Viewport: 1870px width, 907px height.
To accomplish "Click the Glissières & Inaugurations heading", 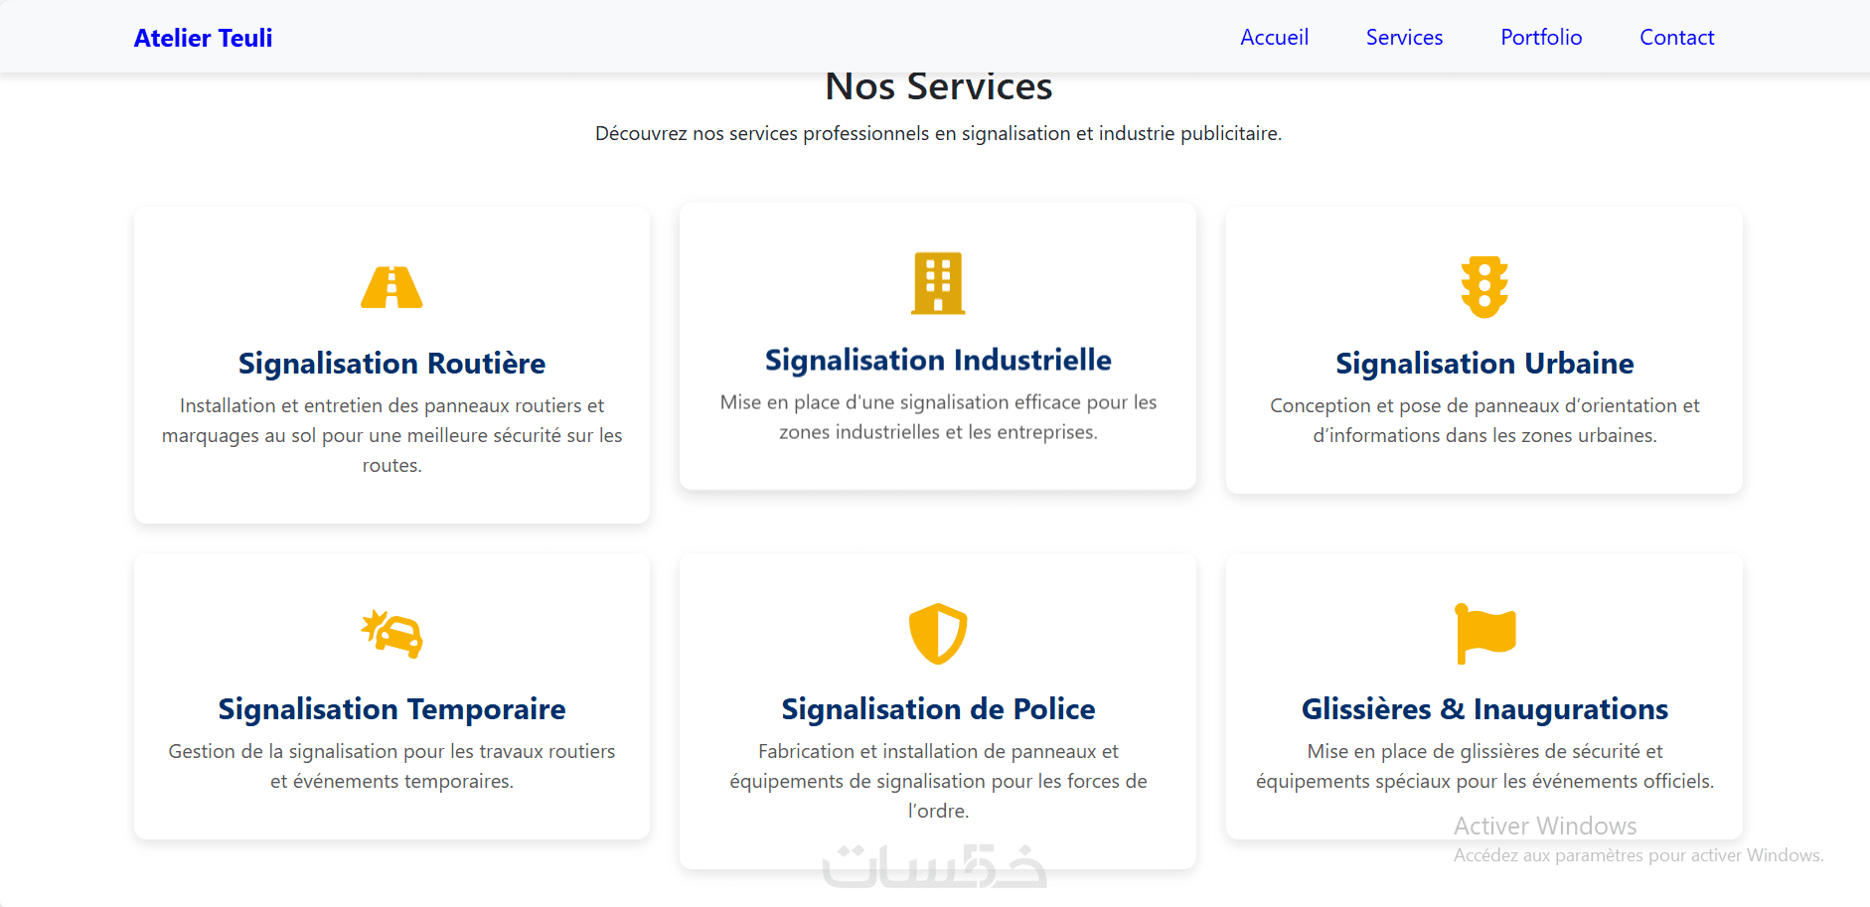I will (1484, 709).
